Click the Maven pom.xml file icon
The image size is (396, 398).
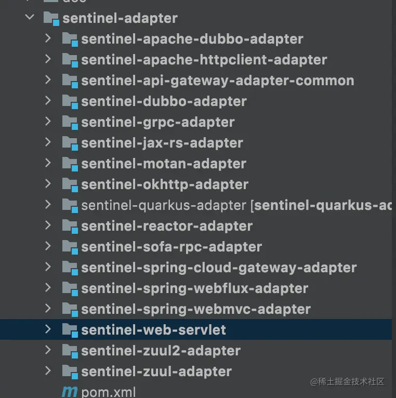click(x=69, y=391)
